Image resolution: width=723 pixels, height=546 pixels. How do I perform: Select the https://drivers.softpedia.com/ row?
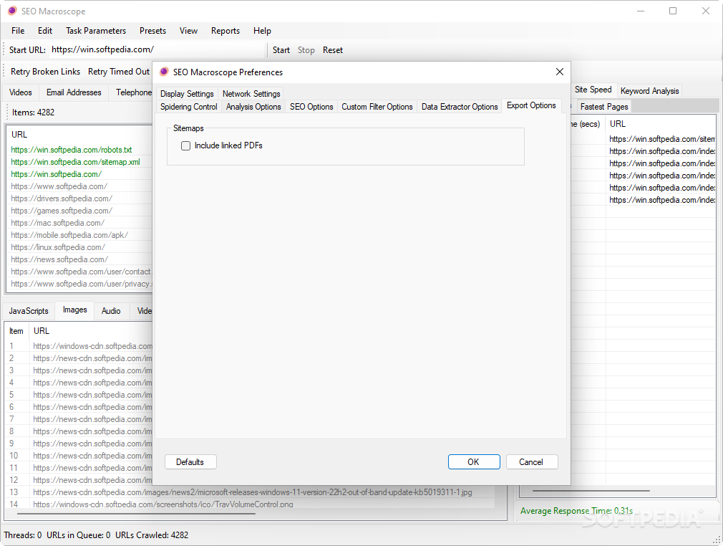[x=79, y=198]
